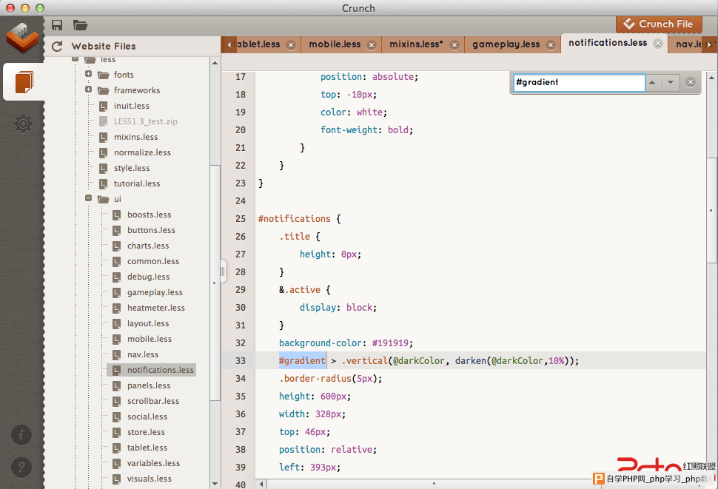This screenshot has height=489, width=718.
Task: Open the info icon in sidebar
Action: 21,434
